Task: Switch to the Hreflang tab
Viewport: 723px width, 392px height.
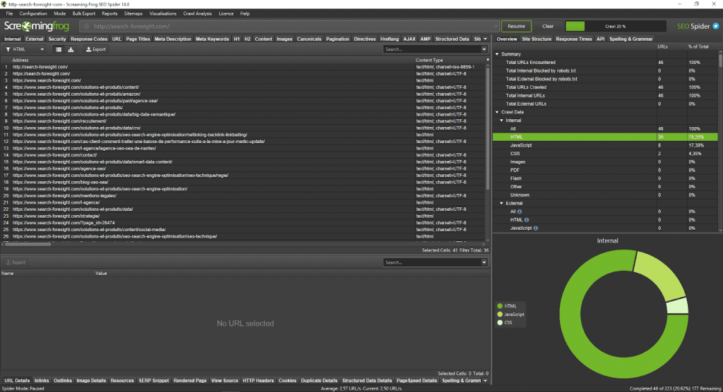Action: [390, 39]
